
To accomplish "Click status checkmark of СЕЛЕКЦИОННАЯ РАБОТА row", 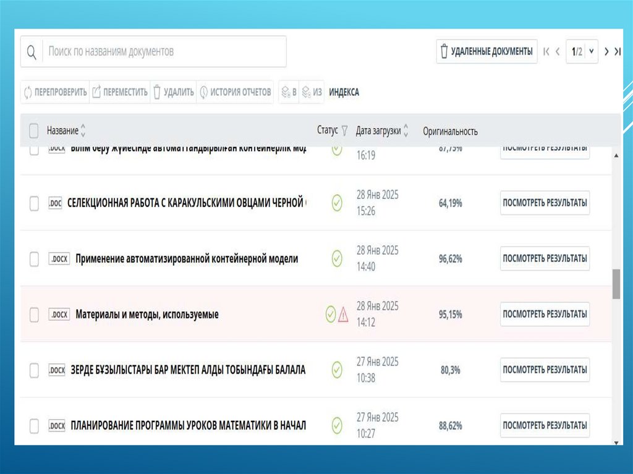I will coord(337,203).
